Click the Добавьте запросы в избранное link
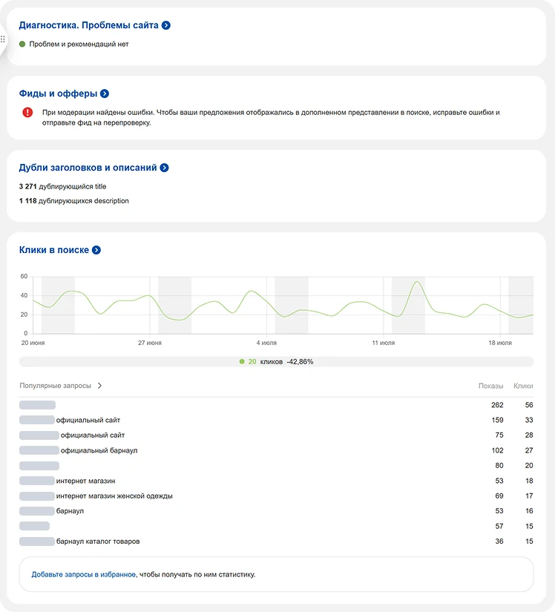 pos(83,574)
